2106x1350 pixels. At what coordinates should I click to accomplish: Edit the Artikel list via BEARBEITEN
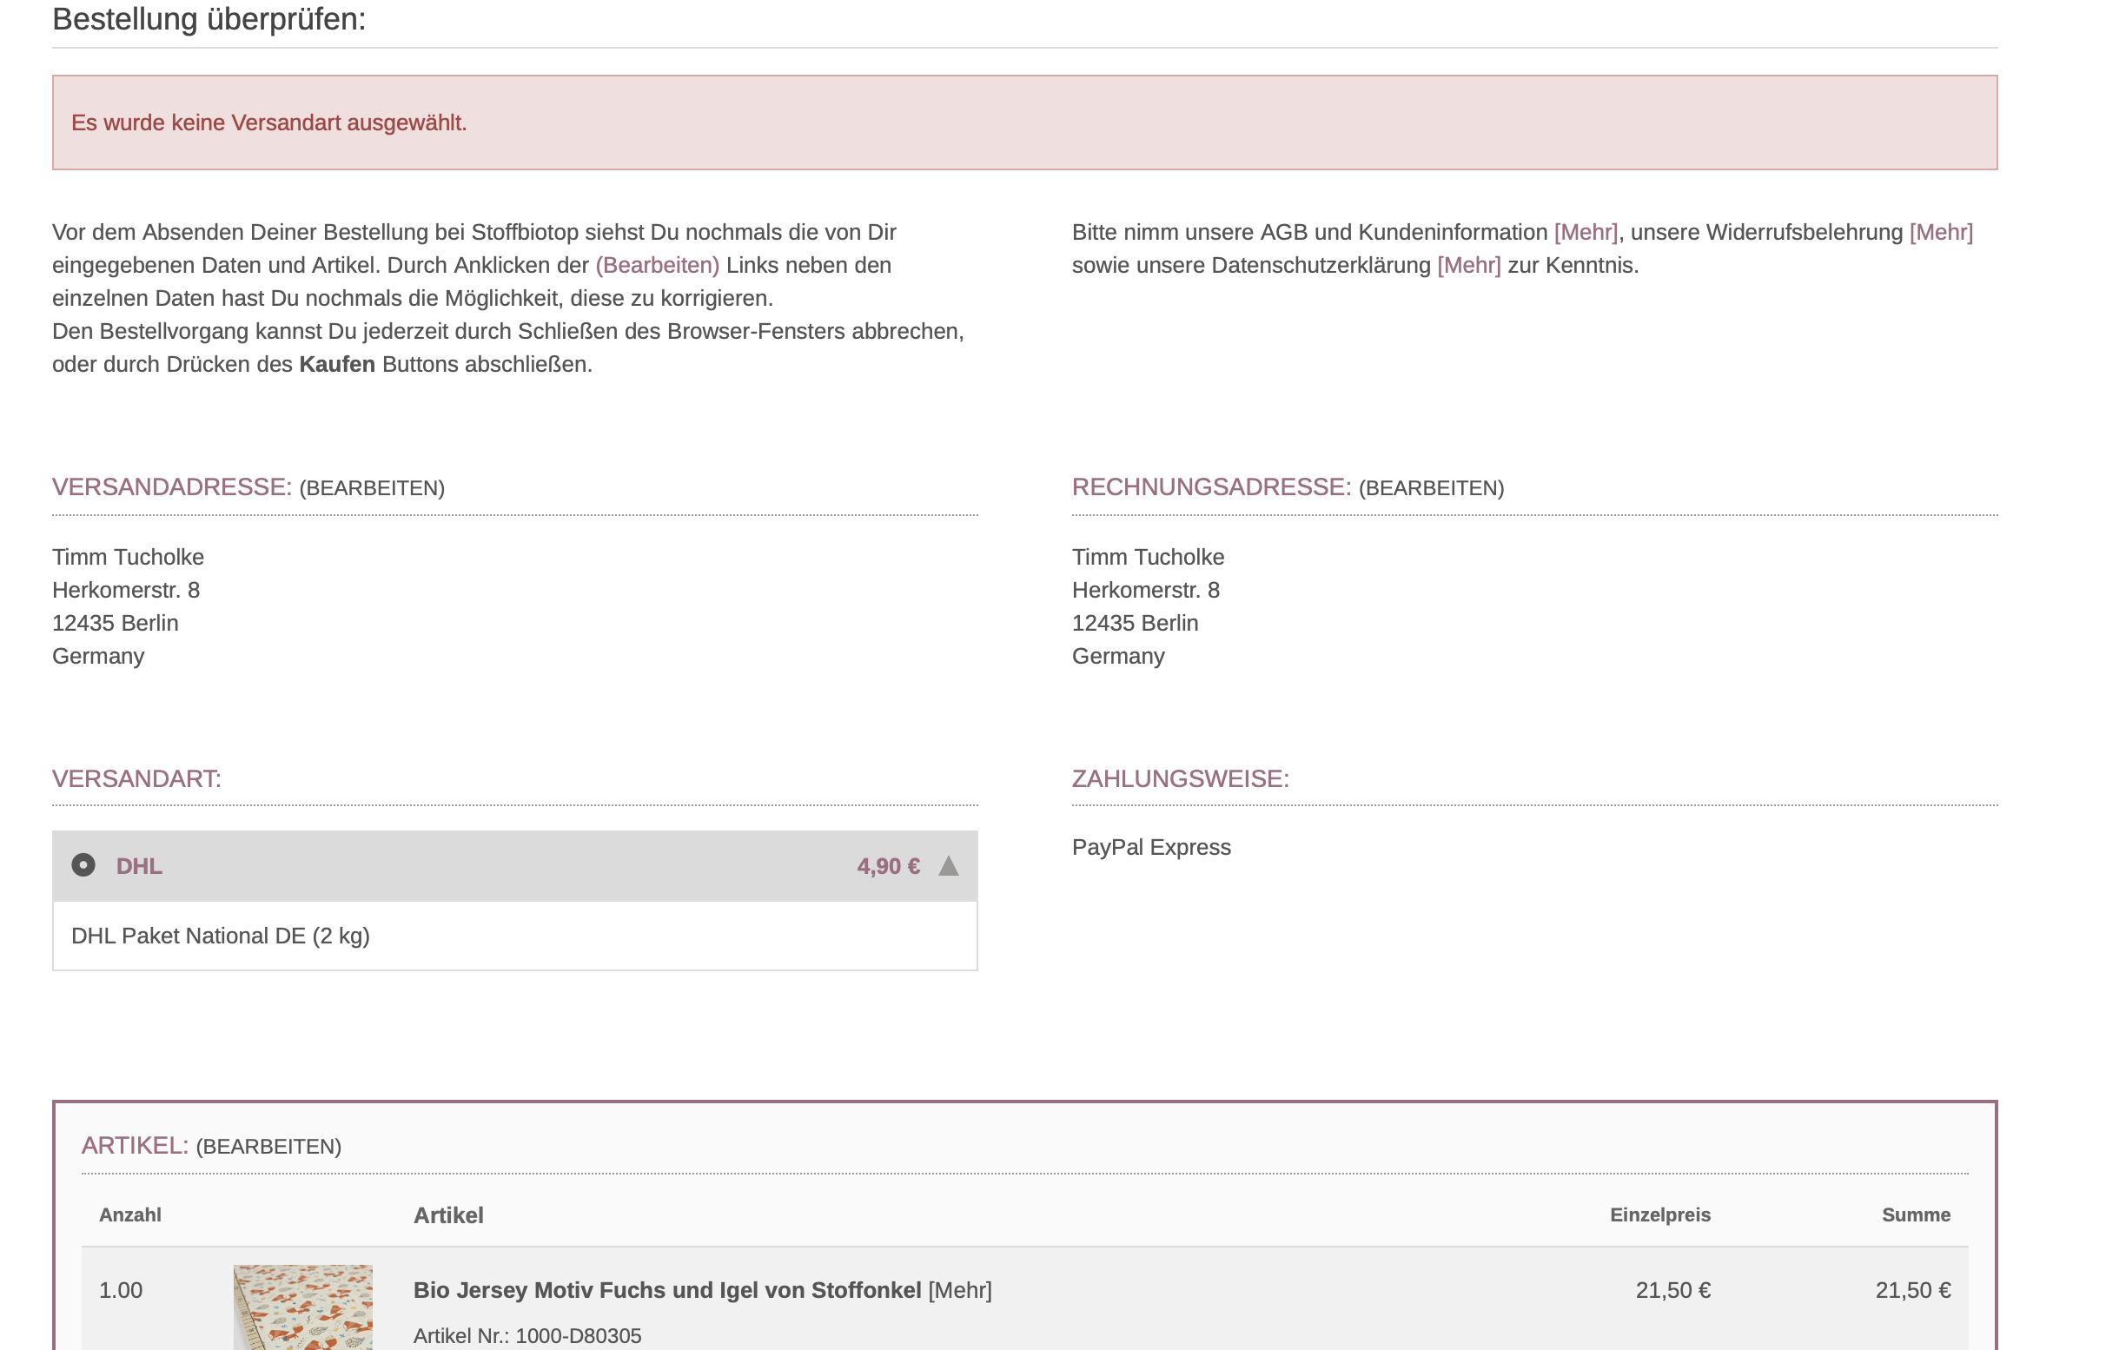click(268, 1147)
